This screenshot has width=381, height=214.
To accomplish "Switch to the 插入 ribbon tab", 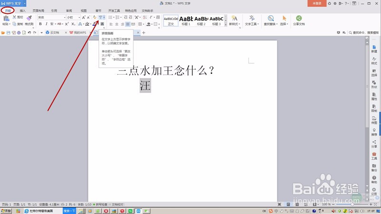I will 22,10.
